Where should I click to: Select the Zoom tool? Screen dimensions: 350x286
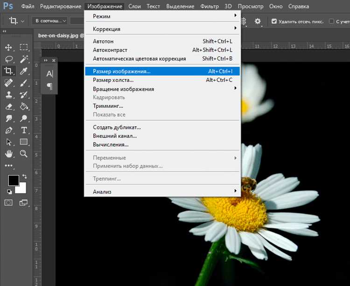(24, 154)
